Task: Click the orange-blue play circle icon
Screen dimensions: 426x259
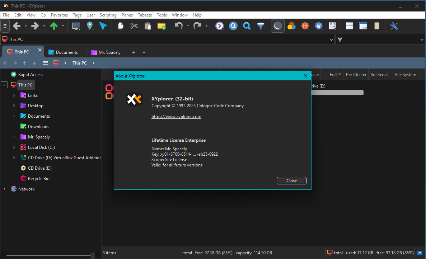Action: [x=220, y=26]
